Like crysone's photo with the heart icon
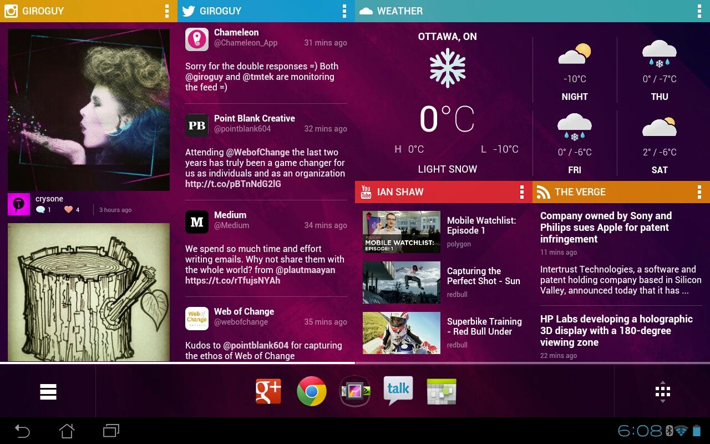 click(68, 210)
